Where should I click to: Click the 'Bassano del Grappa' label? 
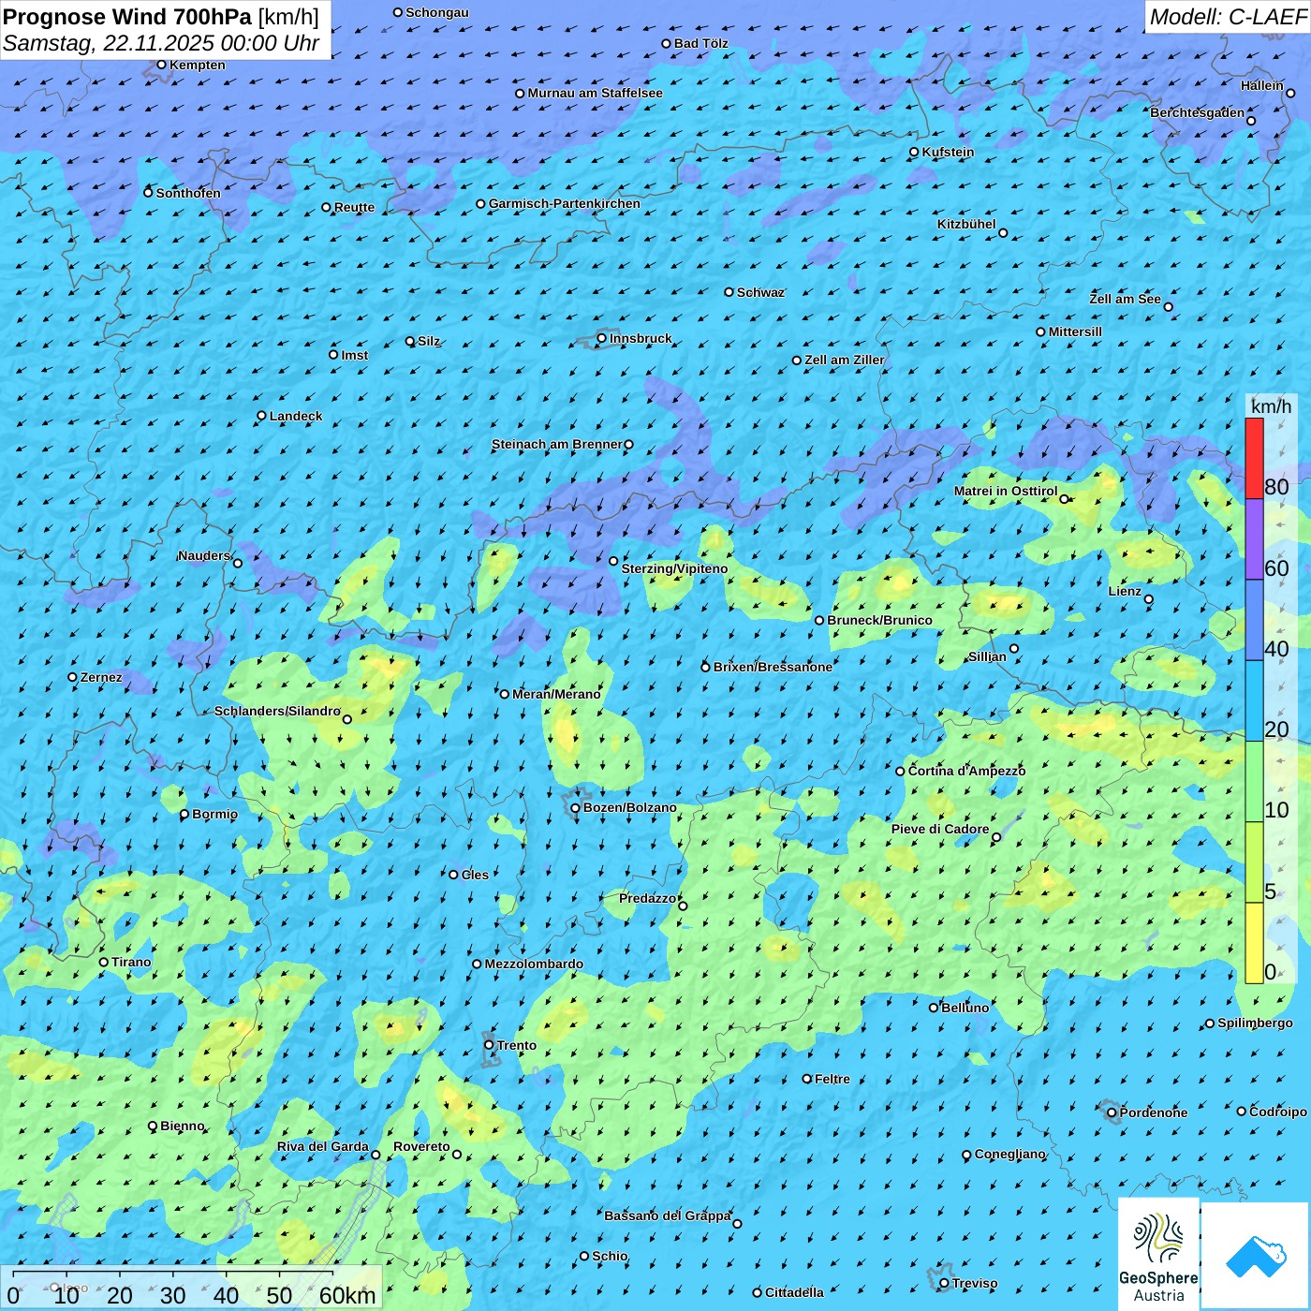point(668,1215)
